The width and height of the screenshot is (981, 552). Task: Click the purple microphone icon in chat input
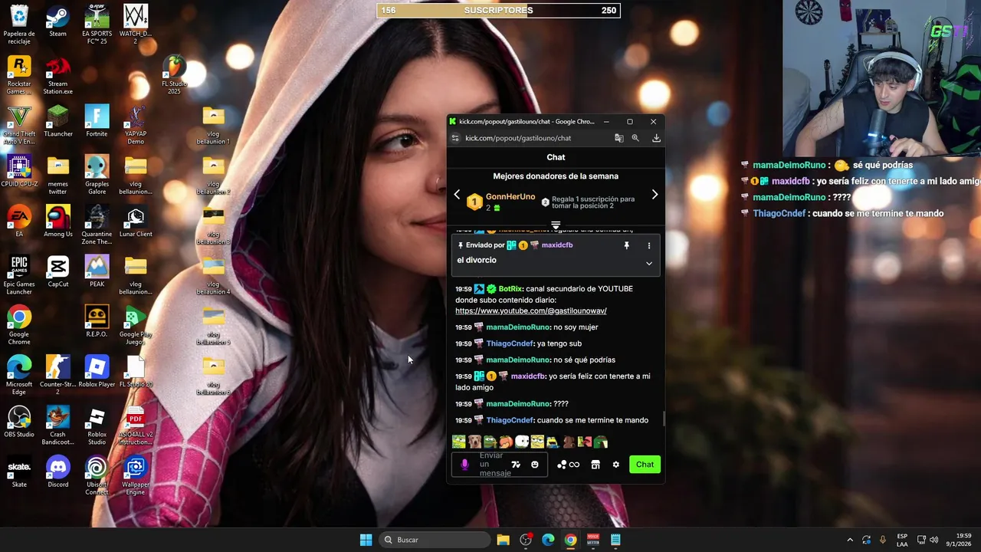coord(464,465)
